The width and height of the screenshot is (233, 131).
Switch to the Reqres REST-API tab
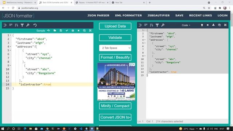[92, 3]
